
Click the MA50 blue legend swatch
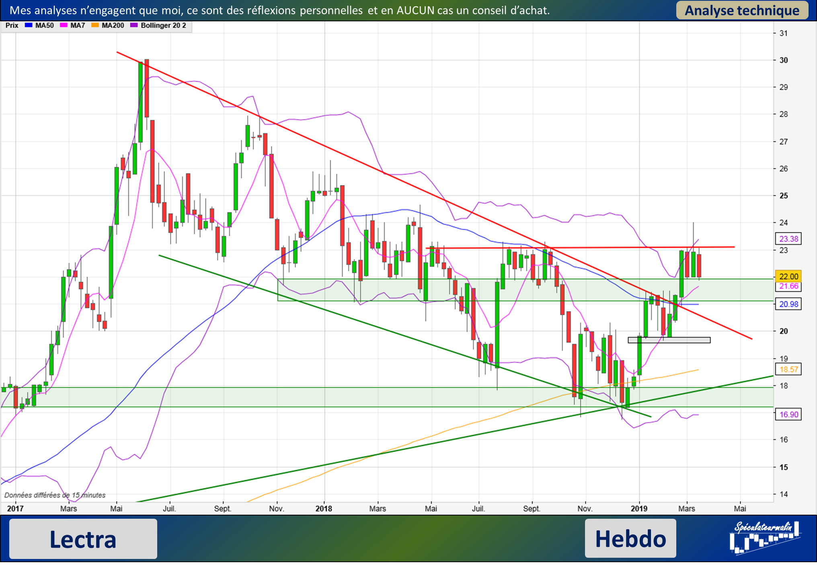[x=29, y=25]
